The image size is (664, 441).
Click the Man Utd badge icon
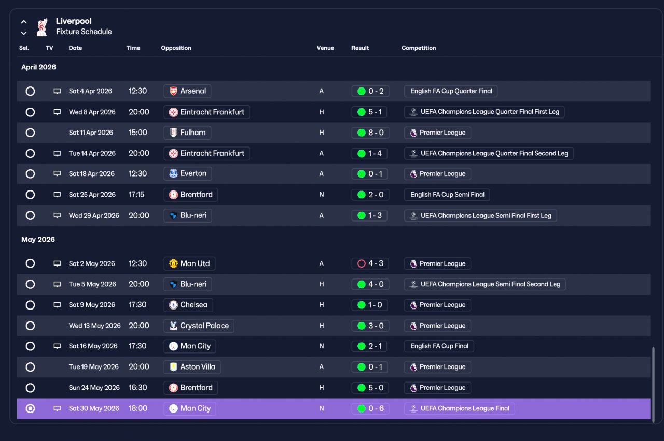pos(173,263)
